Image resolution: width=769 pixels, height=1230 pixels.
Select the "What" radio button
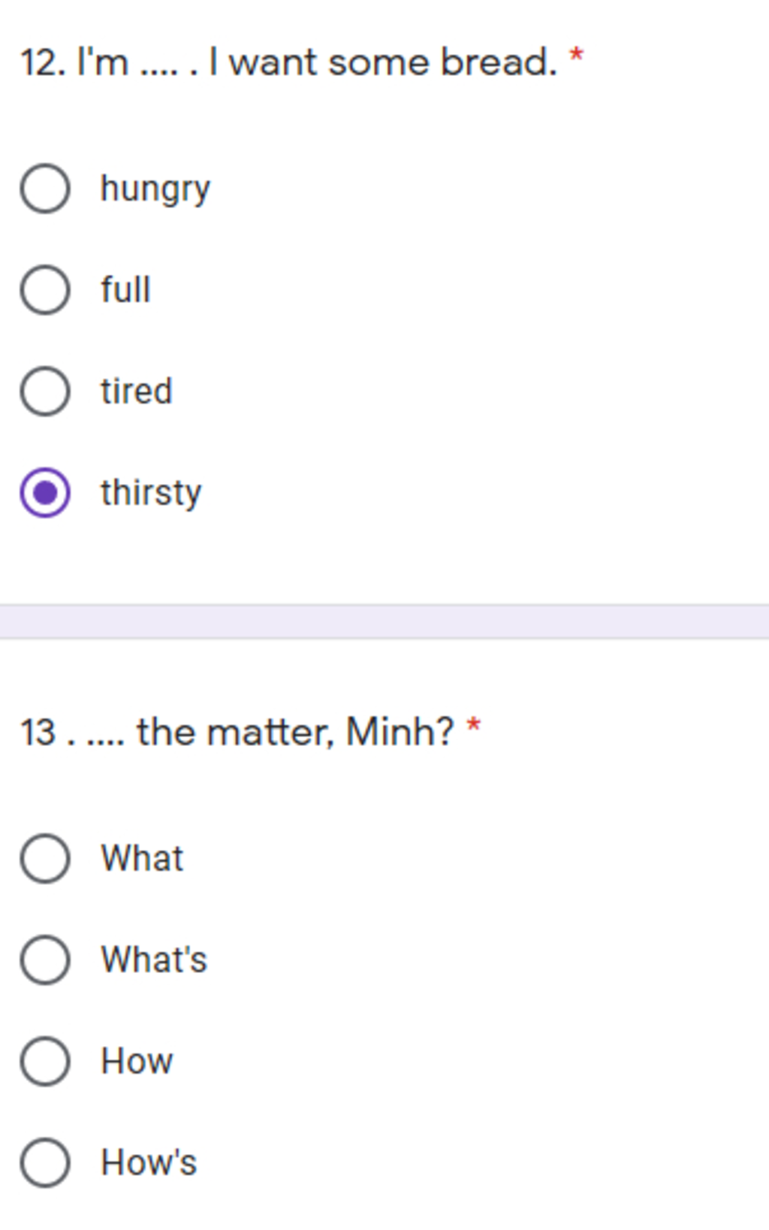[x=45, y=858]
